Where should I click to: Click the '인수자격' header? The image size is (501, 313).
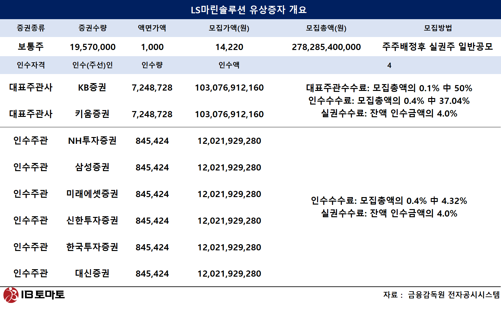coord(31,65)
